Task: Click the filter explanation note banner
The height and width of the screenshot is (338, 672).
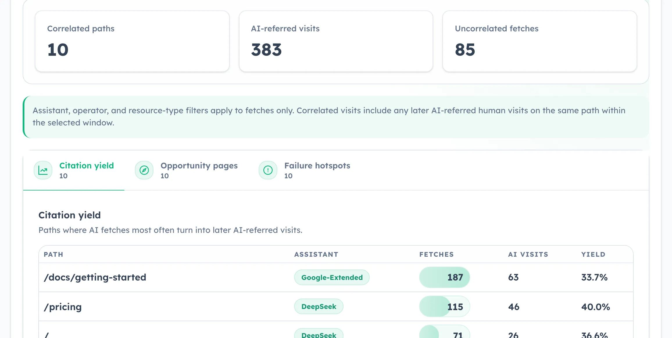Action: click(336, 117)
